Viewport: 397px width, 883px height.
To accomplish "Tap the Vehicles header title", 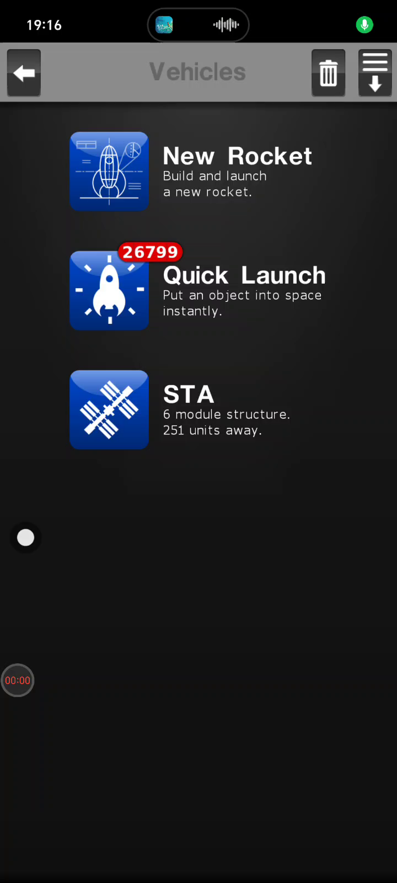I will coord(197,72).
